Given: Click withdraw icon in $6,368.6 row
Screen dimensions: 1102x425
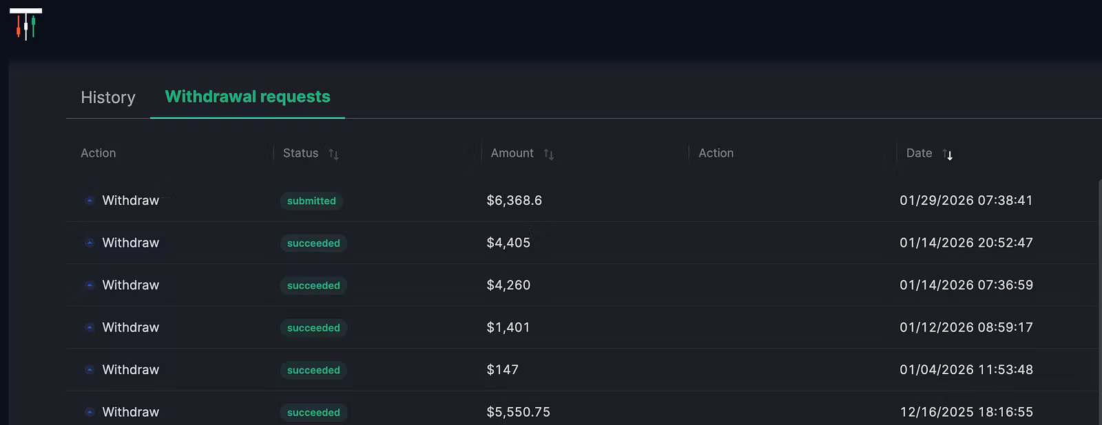Looking at the screenshot, I should (90, 201).
